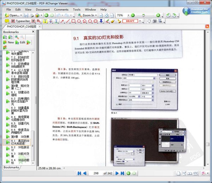Click the New bookmark button
This screenshot has height=183, width=212.
(x=8, y=43)
